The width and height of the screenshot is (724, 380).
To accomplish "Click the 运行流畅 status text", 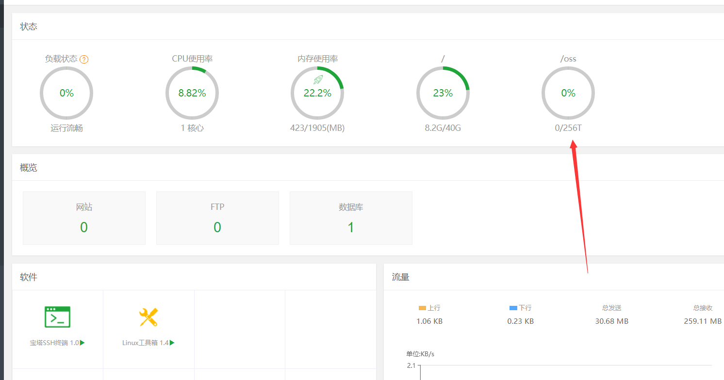I will point(66,128).
